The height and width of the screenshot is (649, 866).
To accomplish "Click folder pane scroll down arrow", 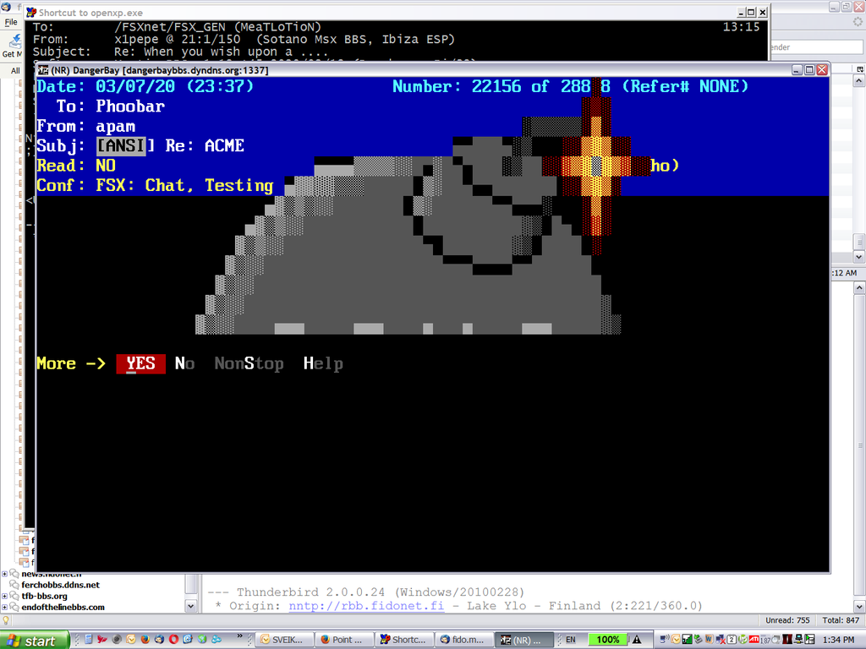I will pos(191,606).
